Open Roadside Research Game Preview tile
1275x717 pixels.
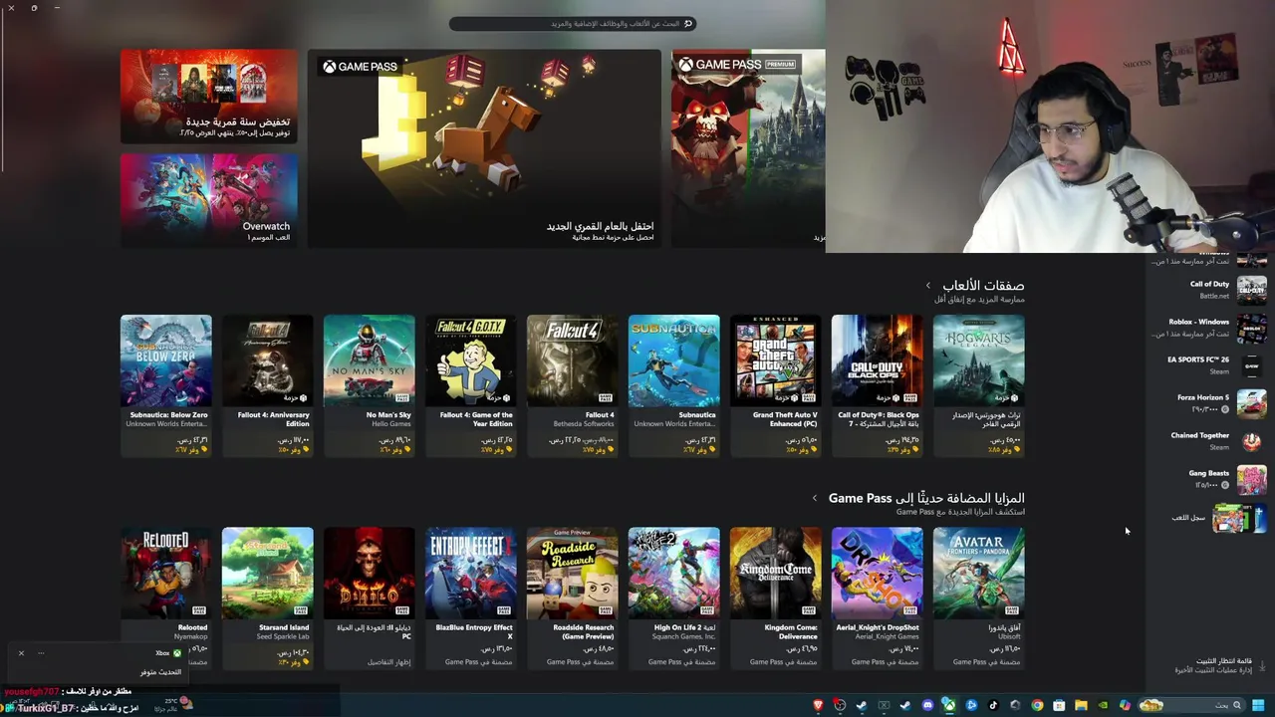pos(573,597)
